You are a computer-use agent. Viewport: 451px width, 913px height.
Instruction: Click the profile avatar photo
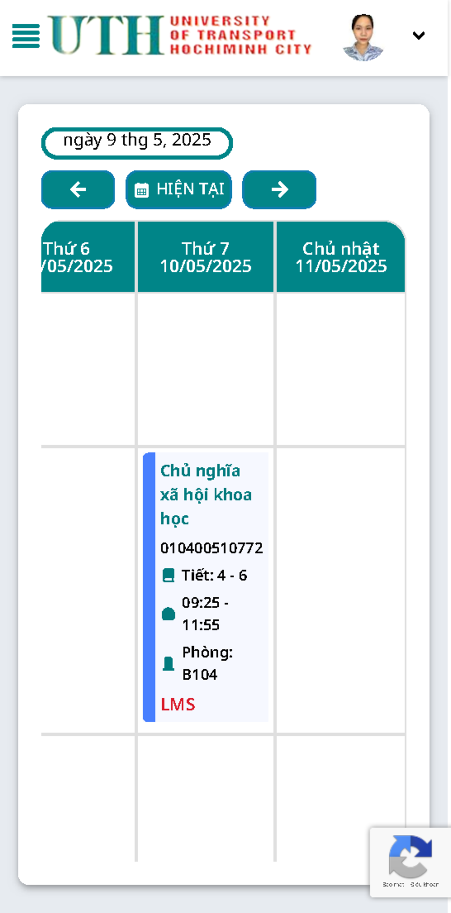[x=363, y=36]
